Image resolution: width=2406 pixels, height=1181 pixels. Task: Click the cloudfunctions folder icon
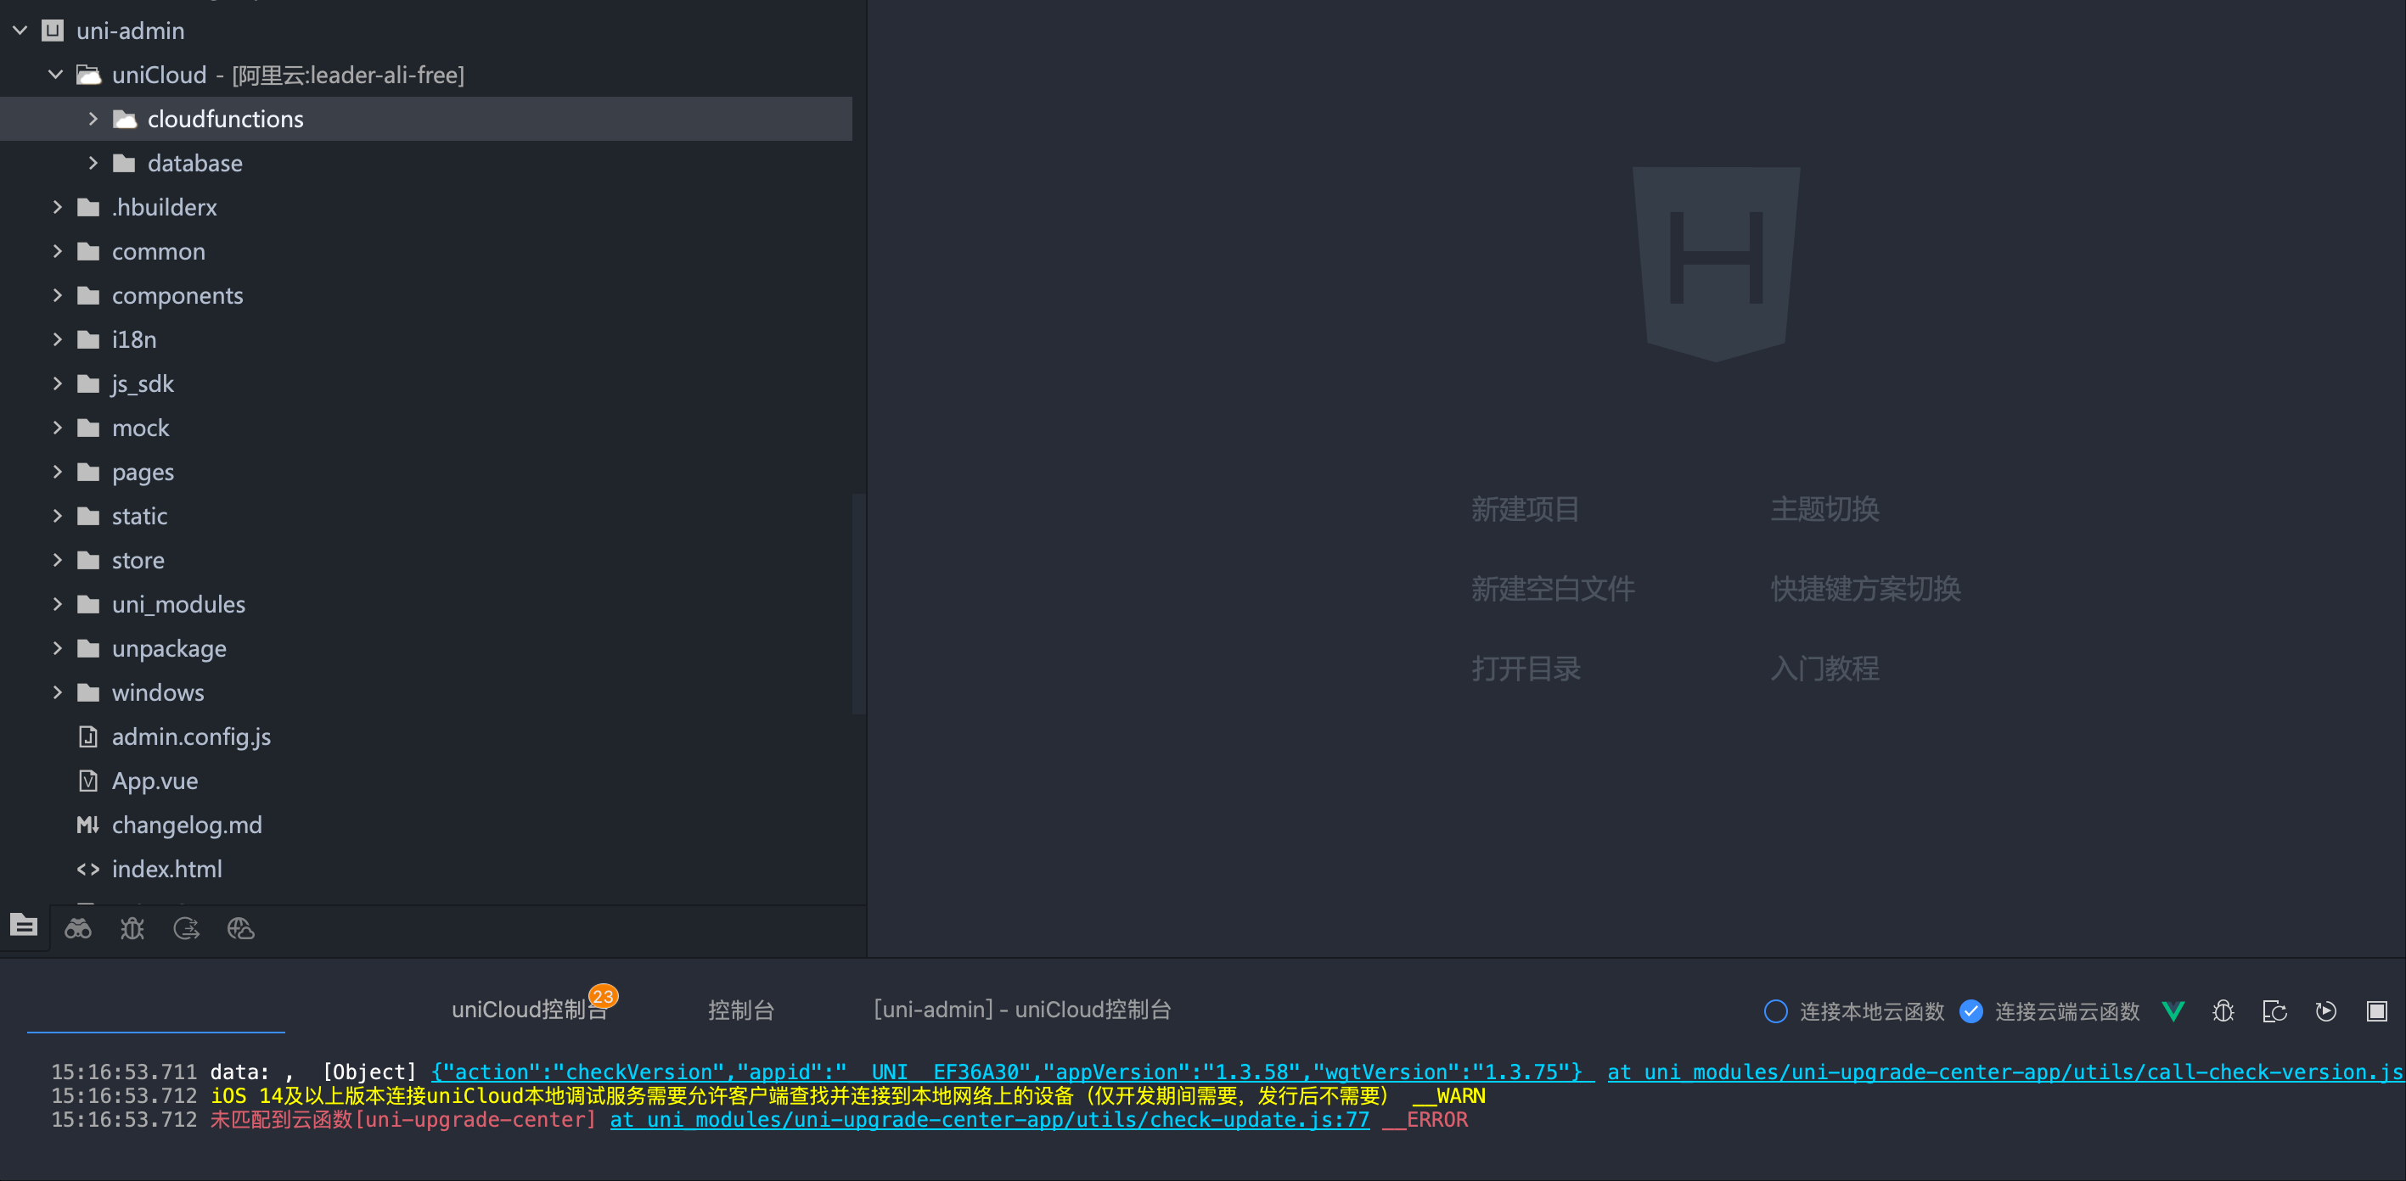[124, 119]
